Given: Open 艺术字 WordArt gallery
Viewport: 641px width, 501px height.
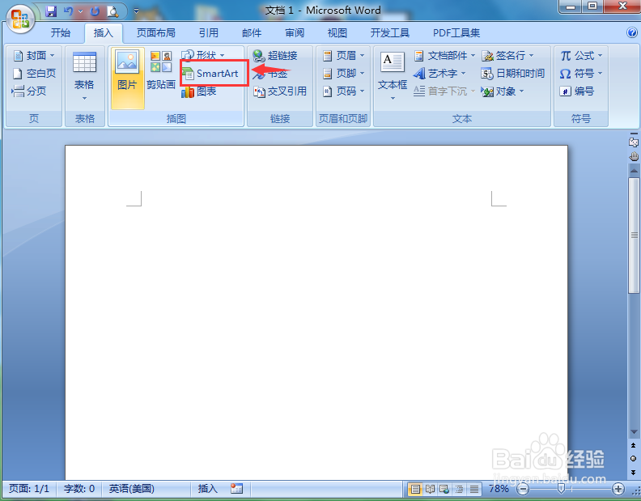Looking at the screenshot, I should click(x=439, y=73).
